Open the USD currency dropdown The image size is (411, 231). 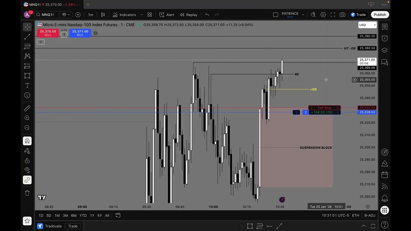pos(367,25)
